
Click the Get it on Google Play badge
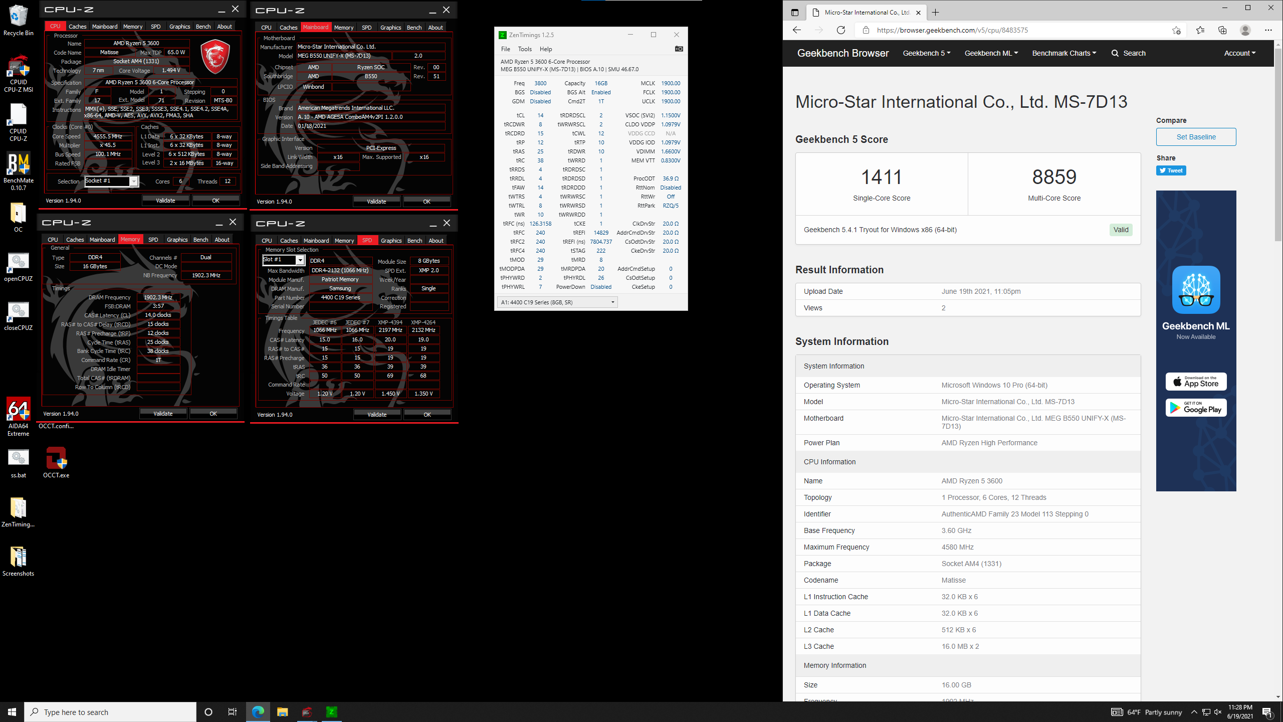[x=1196, y=408]
